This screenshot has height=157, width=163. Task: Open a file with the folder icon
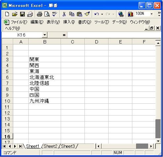click(x=15, y=14)
